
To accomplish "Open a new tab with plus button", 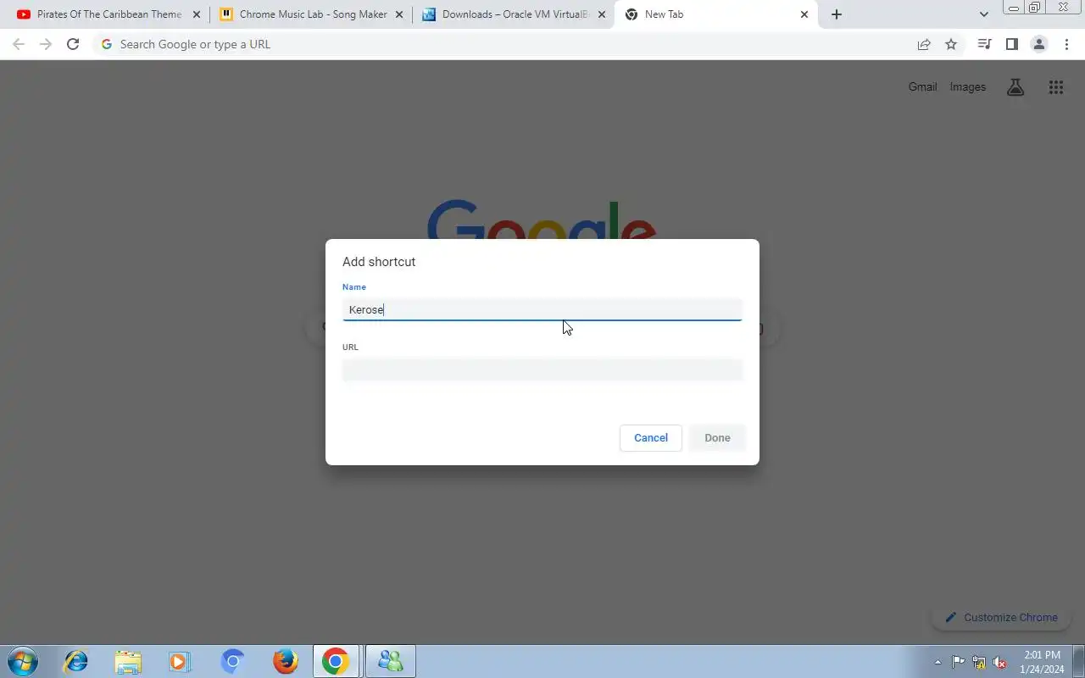I will [x=837, y=14].
